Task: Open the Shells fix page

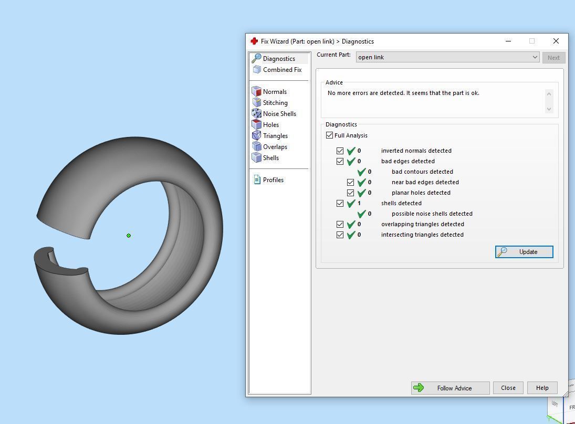Action: point(270,157)
